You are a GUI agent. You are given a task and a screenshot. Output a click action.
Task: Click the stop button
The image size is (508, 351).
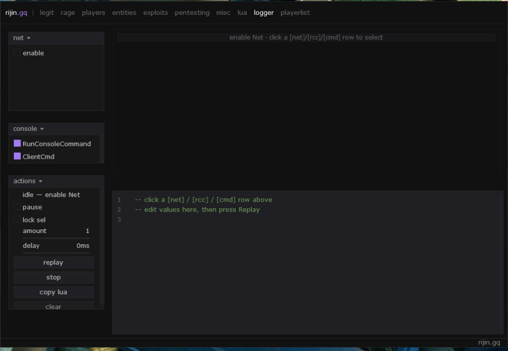[x=54, y=278]
